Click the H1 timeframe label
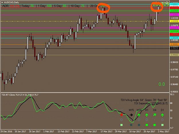Screen dimensions: 179x134 coord(147,110)
